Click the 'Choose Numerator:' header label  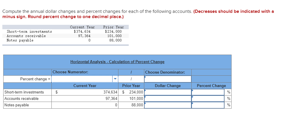click(x=71, y=72)
